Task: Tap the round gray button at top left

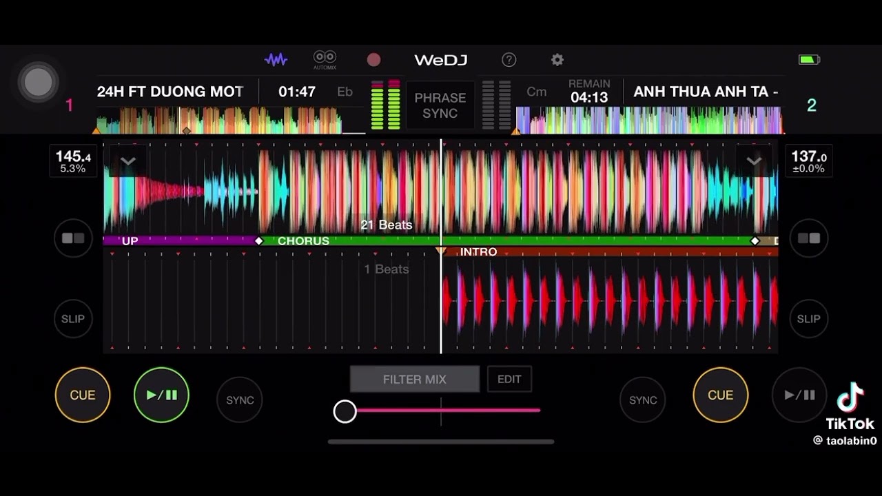Action: pos(39,83)
